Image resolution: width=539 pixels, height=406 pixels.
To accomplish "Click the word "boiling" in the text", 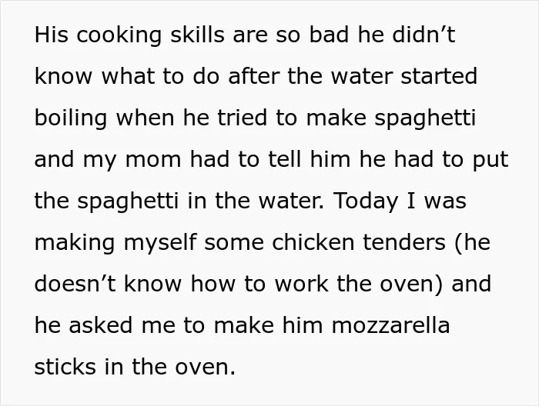I will click(71, 118).
